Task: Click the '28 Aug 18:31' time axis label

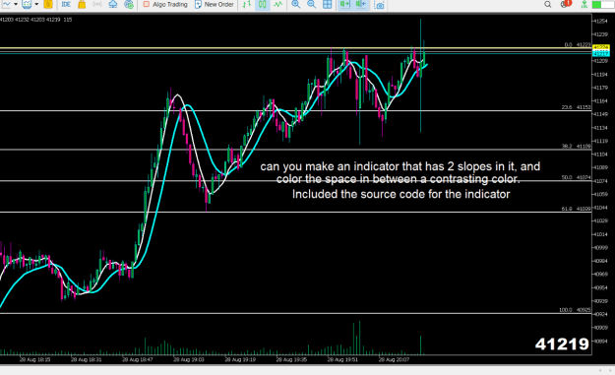Action: (x=87, y=359)
